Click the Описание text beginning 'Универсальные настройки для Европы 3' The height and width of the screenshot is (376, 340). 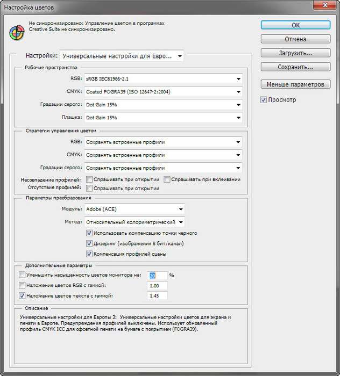tap(125, 323)
